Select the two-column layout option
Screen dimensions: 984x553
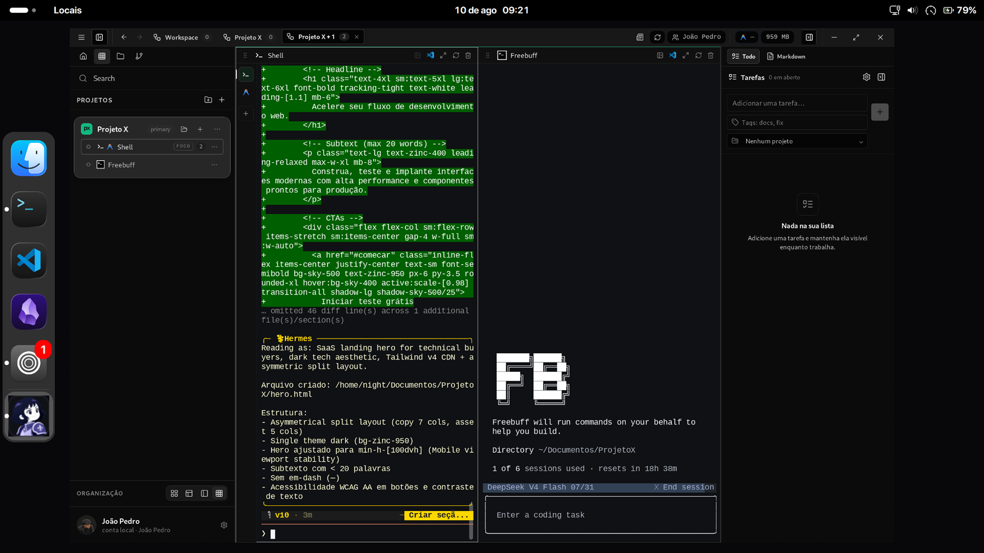[x=204, y=493]
